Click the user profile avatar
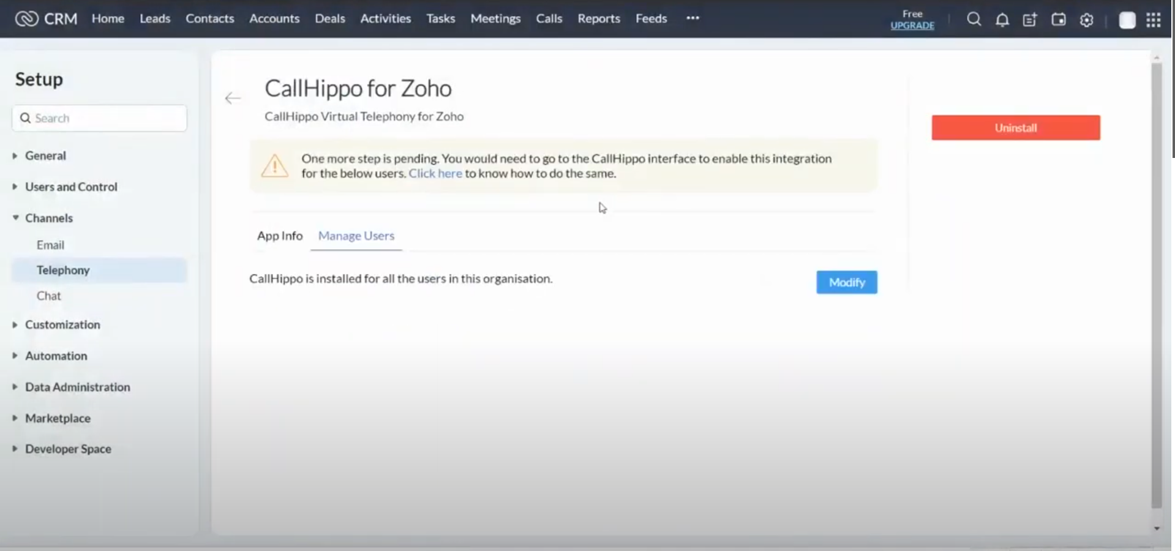The width and height of the screenshot is (1175, 551). (x=1127, y=20)
